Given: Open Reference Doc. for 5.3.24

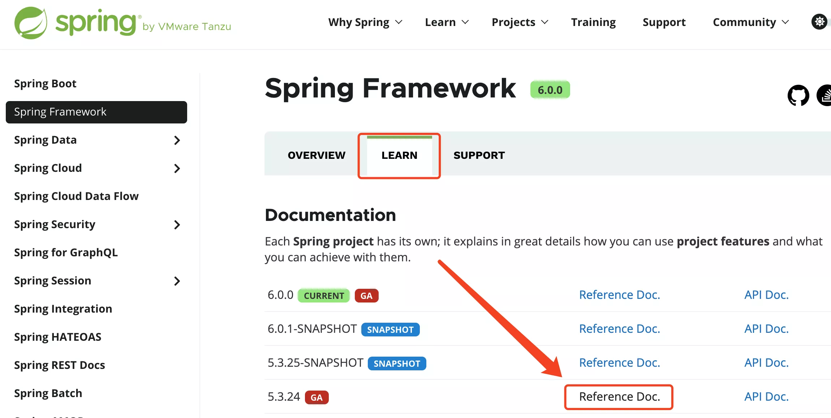Looking at the screenshot, I should coord(619,397).
